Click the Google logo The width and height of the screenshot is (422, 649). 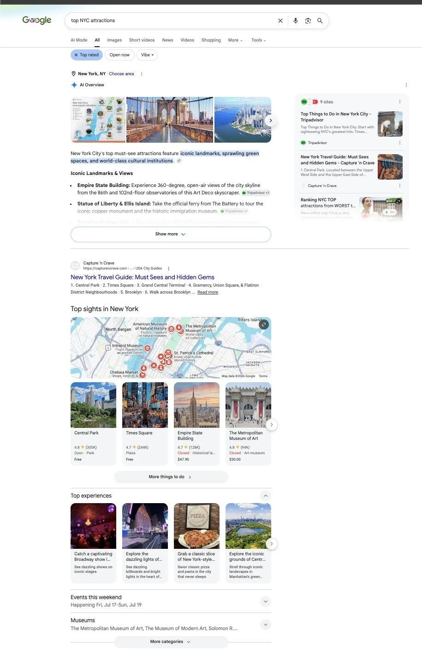point(37,20)
